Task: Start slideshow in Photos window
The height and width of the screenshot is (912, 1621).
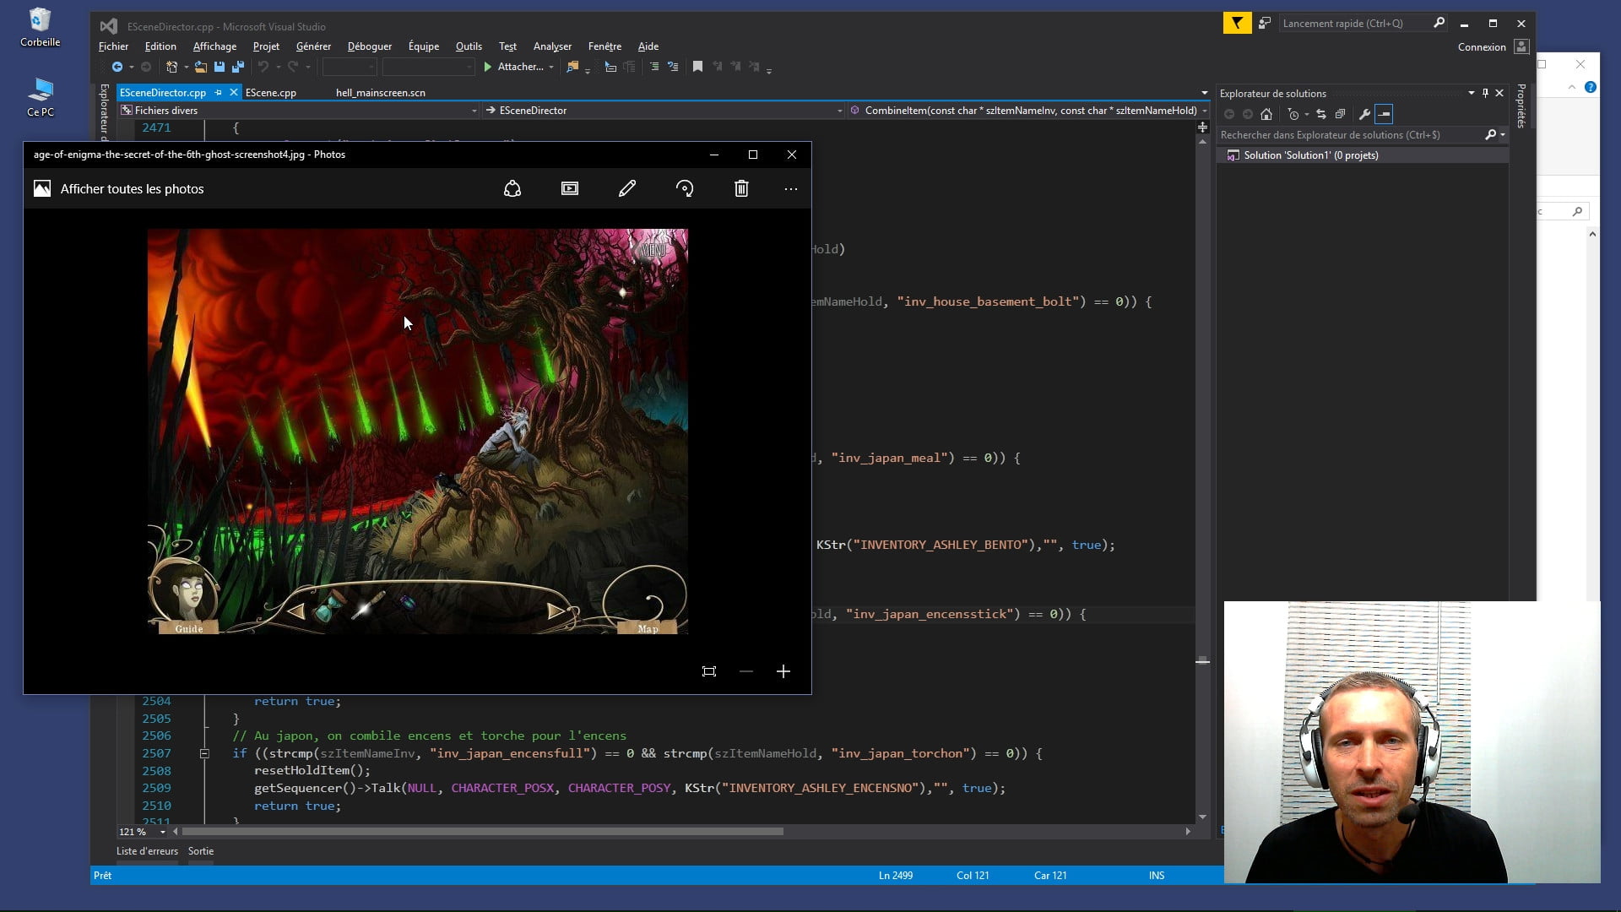Action: pyautogui.click(x=570, y=189)
